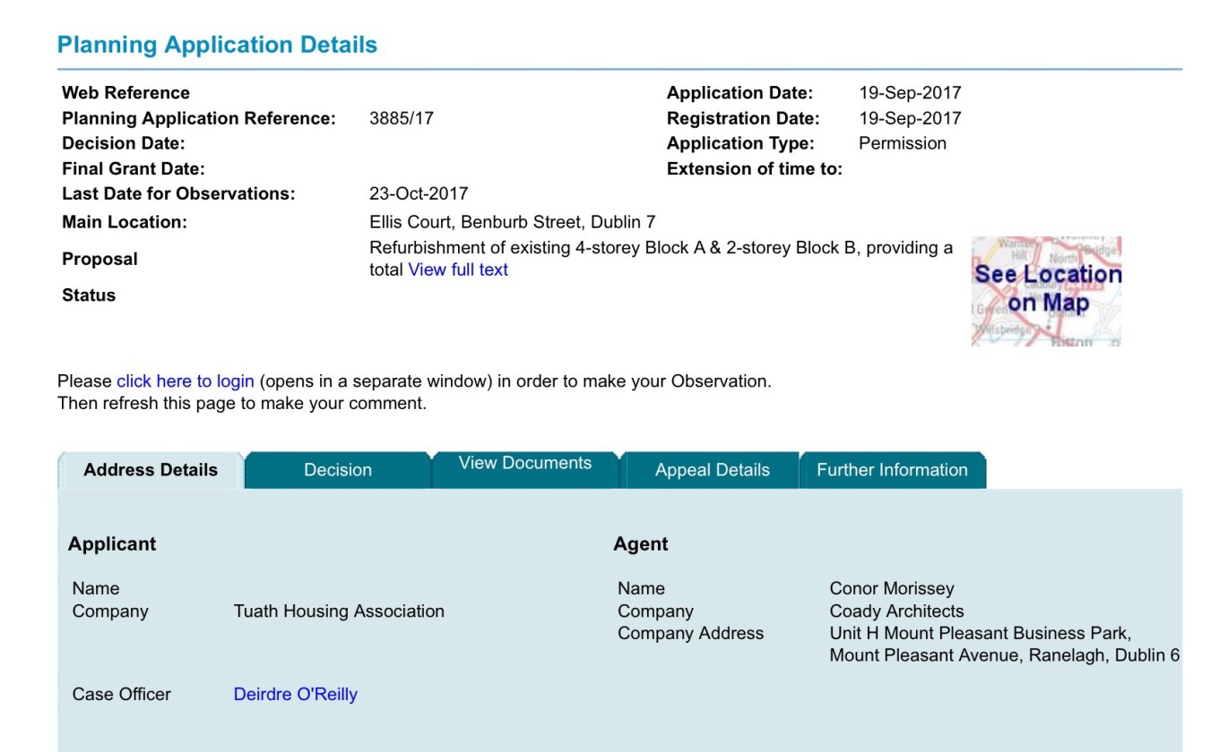Viewport: 1219px width, 752px height.
Task: Open the click here to login link
Action: [185, 381]
